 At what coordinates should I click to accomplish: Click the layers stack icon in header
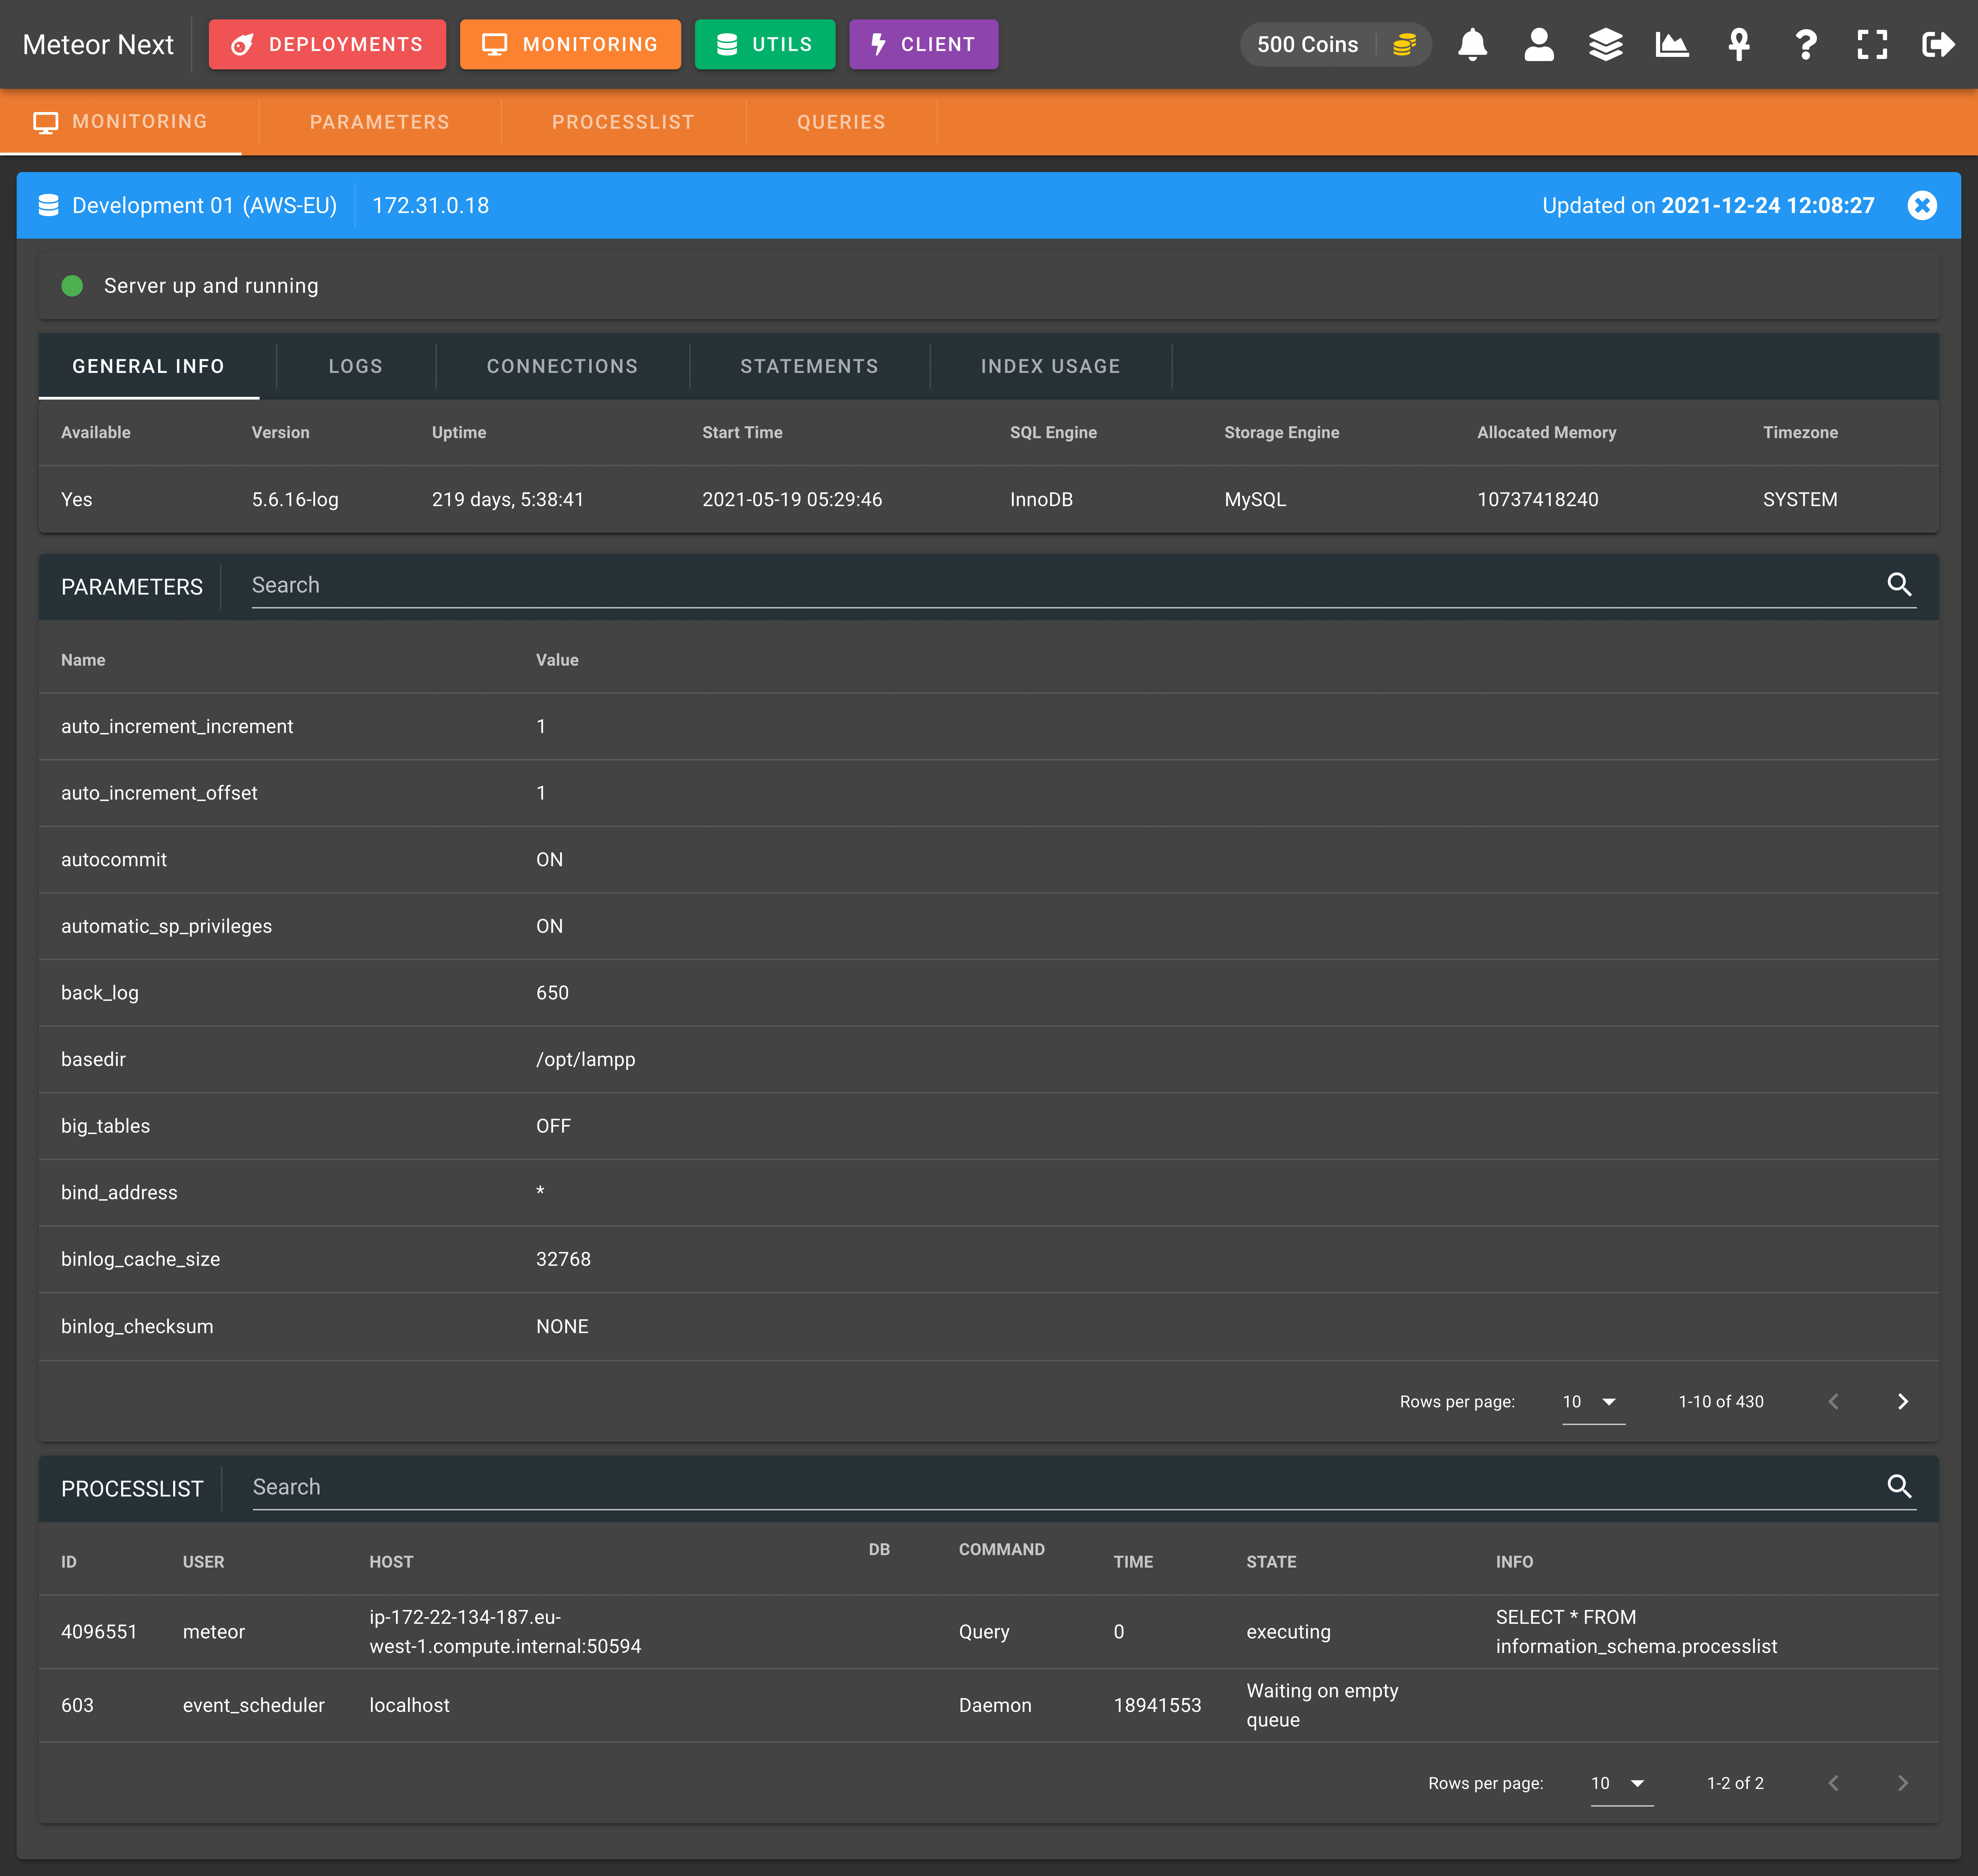(x=1606, y=45)
